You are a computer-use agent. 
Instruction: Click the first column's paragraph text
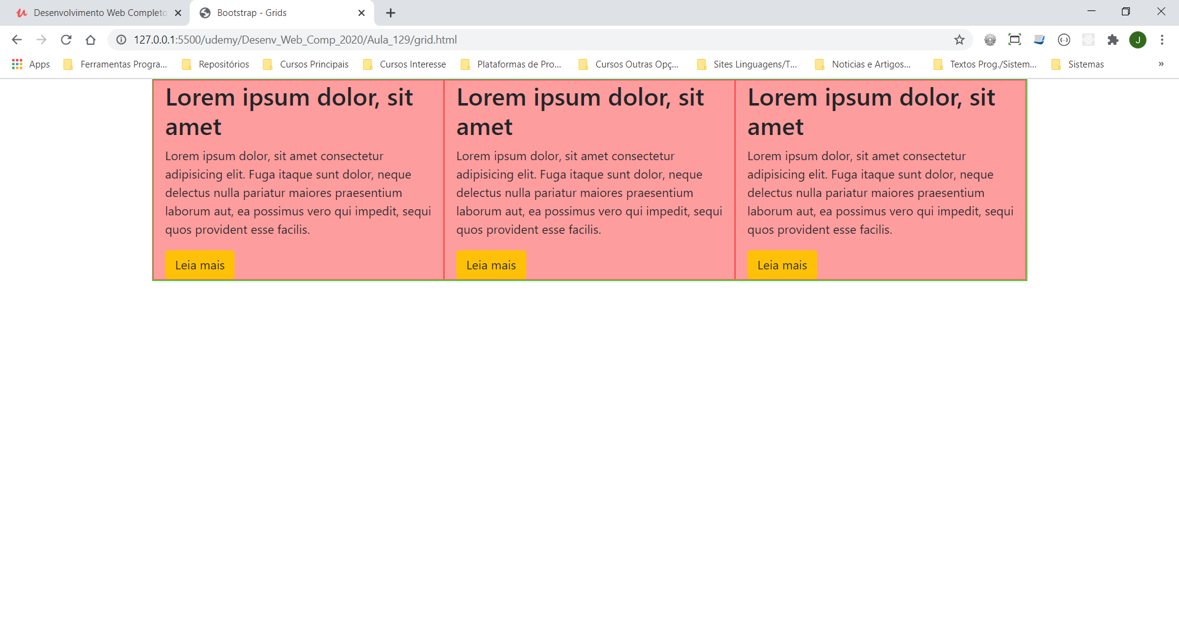click(x=298, y=193)
